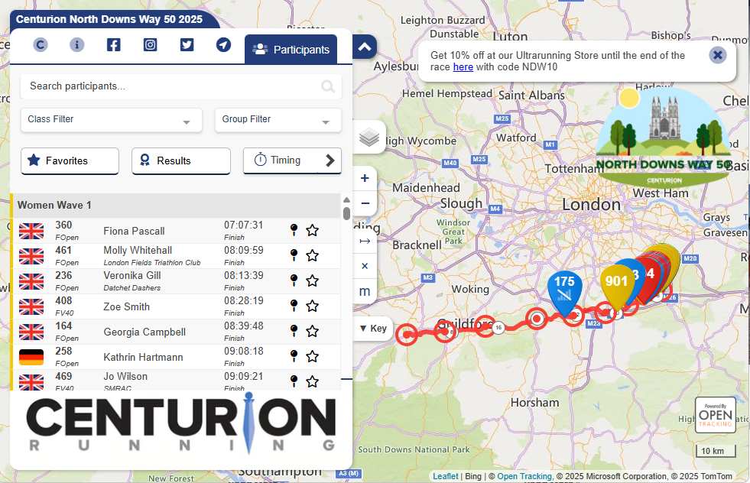
Task: Open the Class Filter dropdown
Action: click(112, 119)
